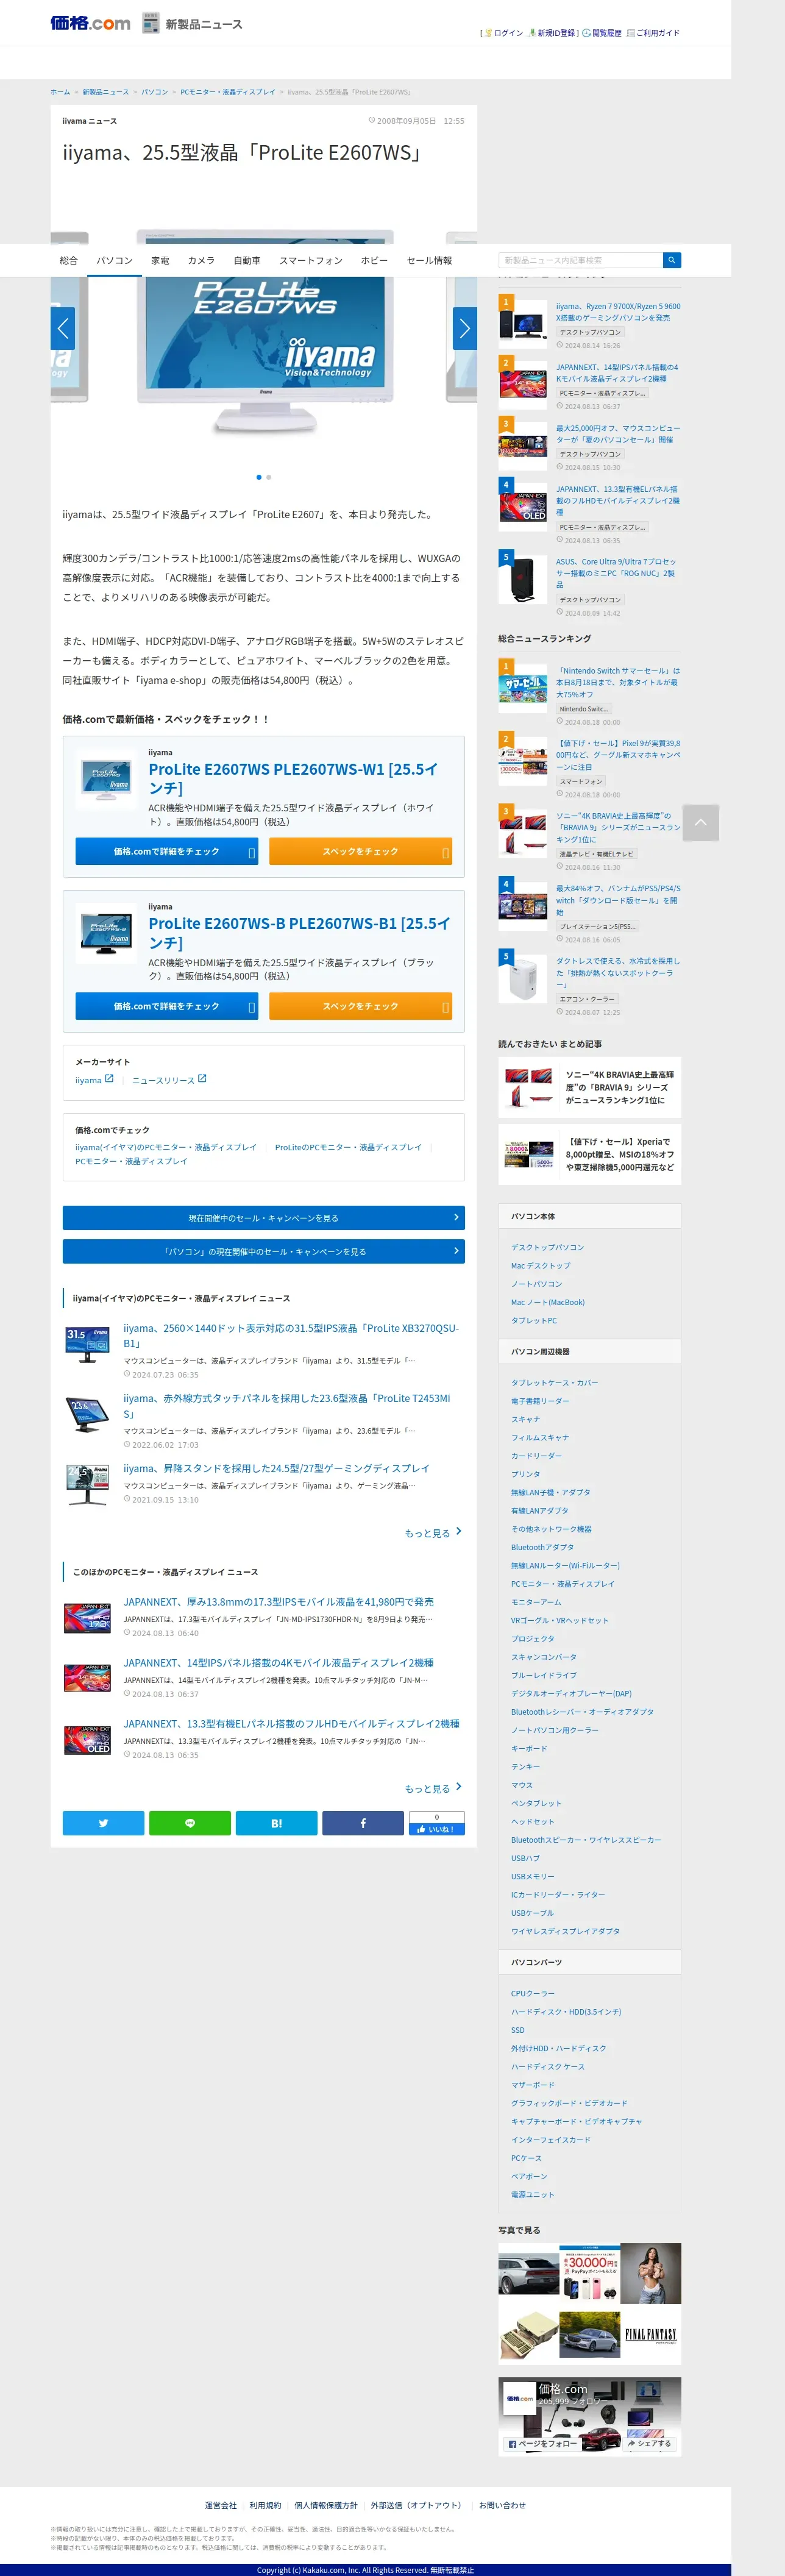Select パソコン navigation tab
Screen dimensions: 785x2576
[114, 260]
